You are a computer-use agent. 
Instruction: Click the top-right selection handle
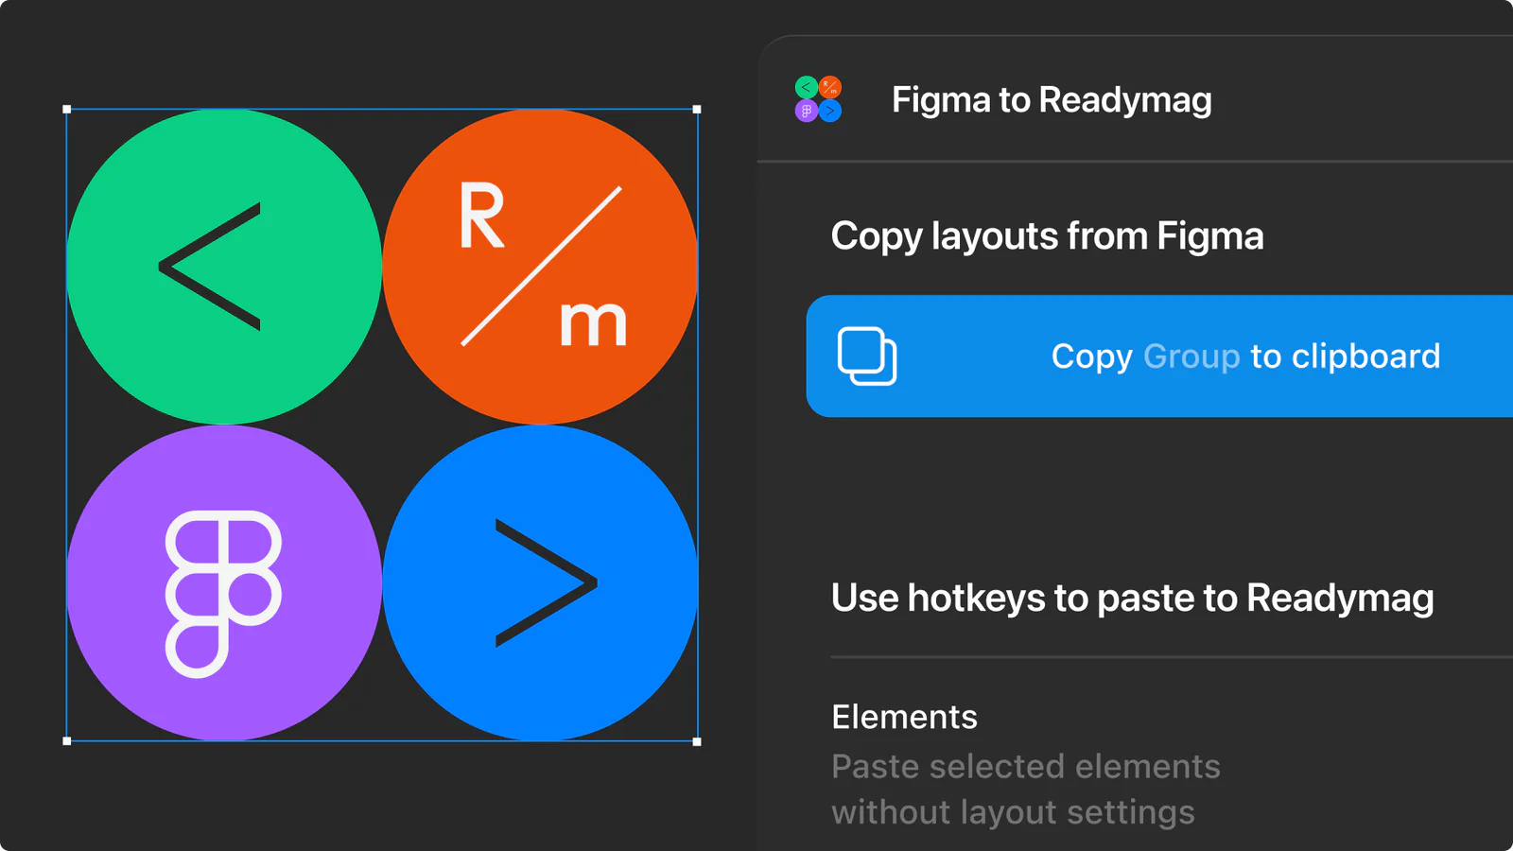point(697,110)
